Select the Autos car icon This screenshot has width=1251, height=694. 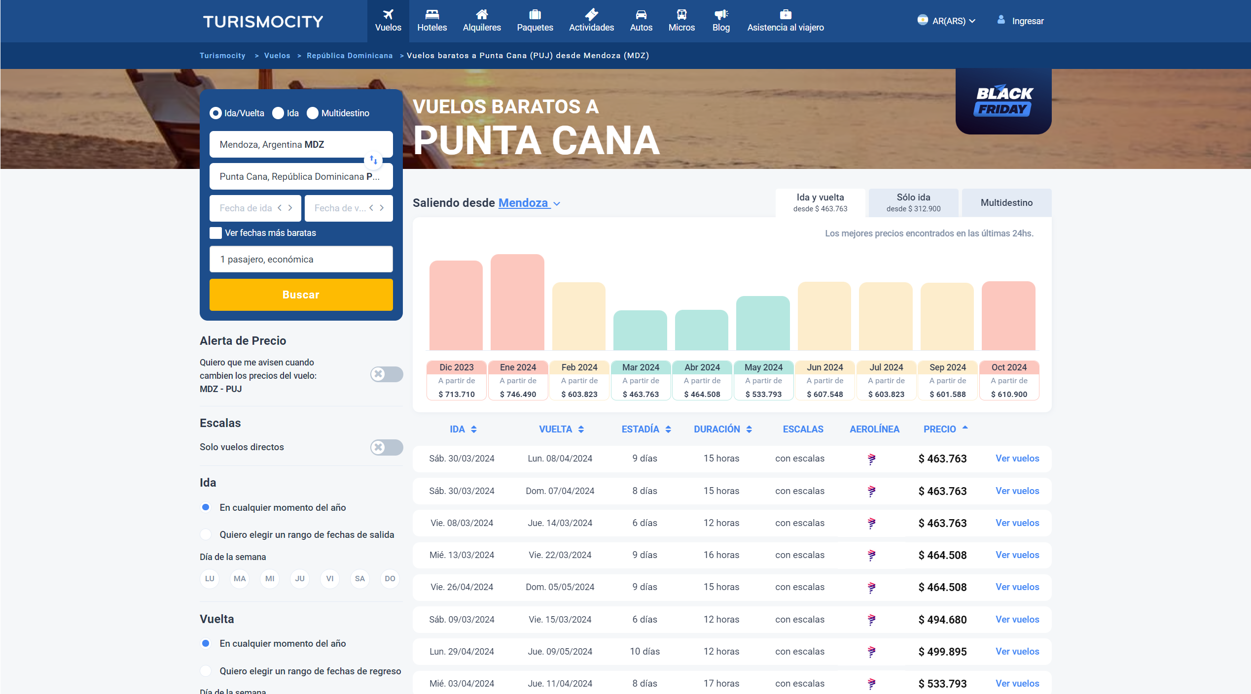point(641,14)
